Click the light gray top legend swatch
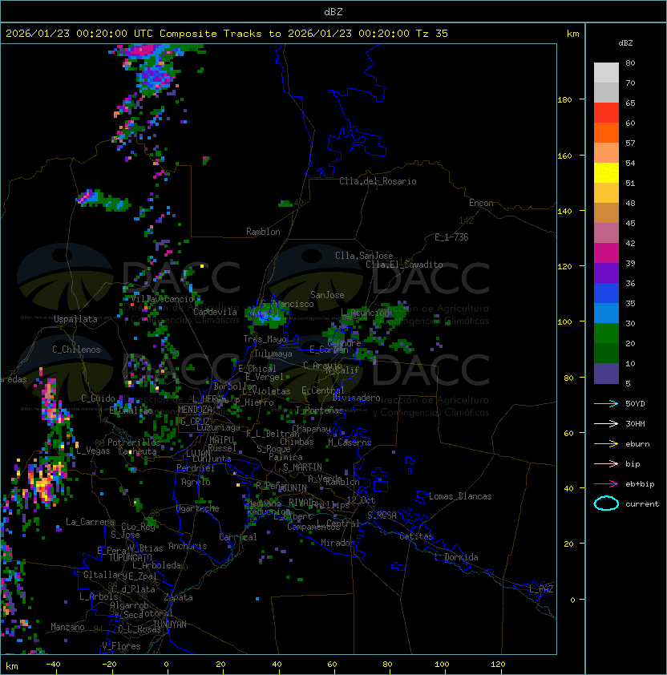 pyautogui.click(x=606, y=72)
